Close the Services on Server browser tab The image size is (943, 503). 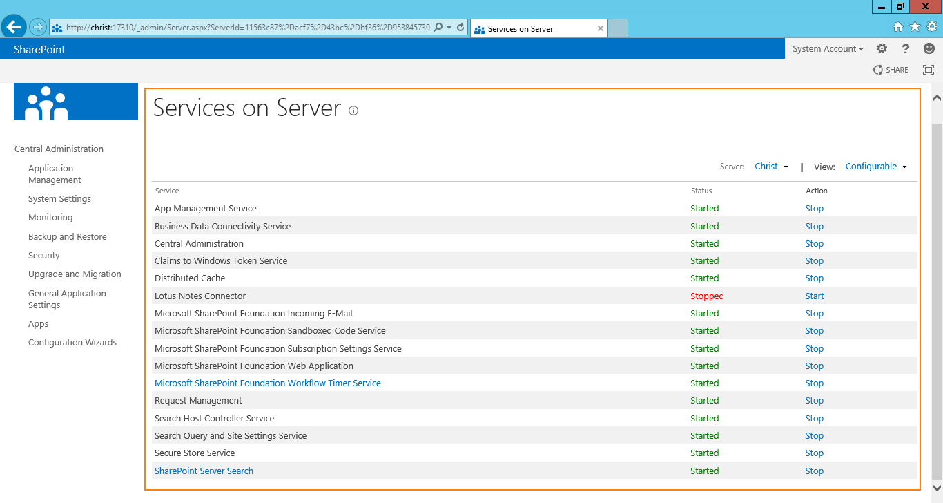coord(601,29)
